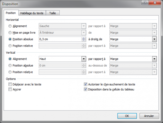Select the Position tab

pos(11,13)
